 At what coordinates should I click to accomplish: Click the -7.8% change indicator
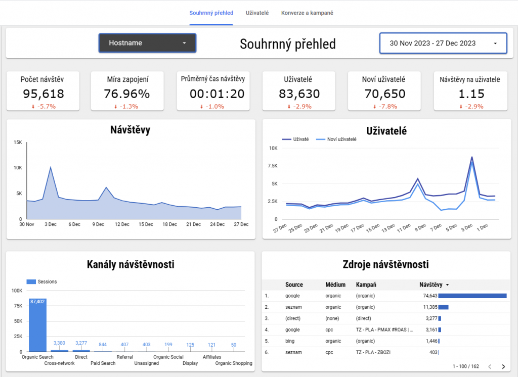[385, 106]
